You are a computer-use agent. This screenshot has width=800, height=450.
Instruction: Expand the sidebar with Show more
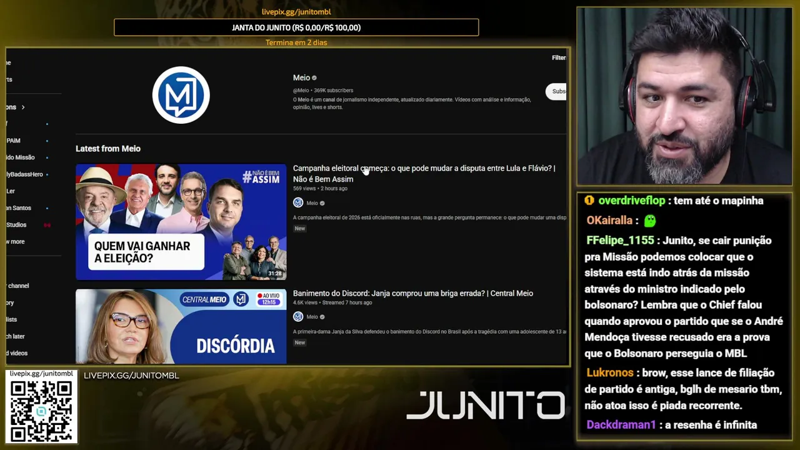(15, 241)
